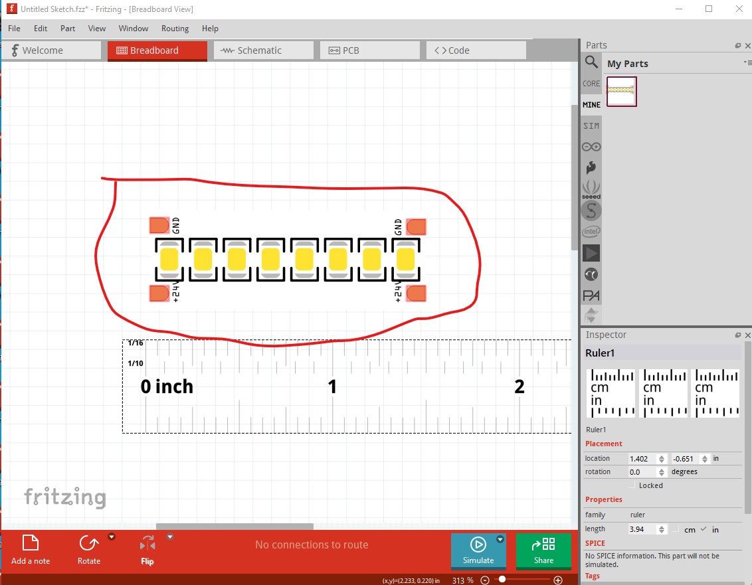Step the ruler length spinner
Image resolution: width=752 pixels, height=585 pixels.
pos(662,529)
